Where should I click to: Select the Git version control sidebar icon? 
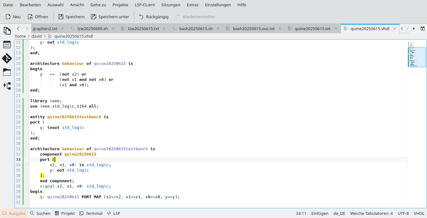[7, 58]
